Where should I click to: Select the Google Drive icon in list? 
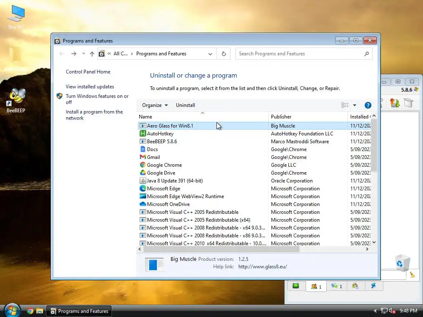point(143,173)
